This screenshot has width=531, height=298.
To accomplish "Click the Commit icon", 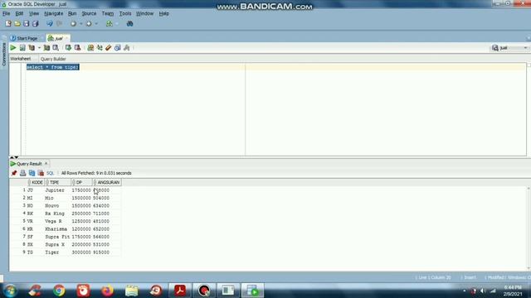I will point(68,48).
